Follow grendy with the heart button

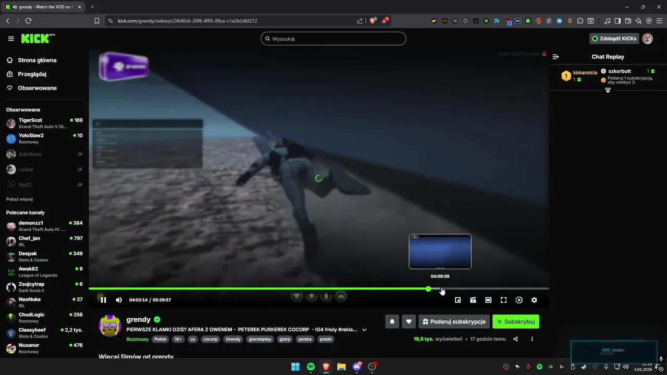(409, 321)
